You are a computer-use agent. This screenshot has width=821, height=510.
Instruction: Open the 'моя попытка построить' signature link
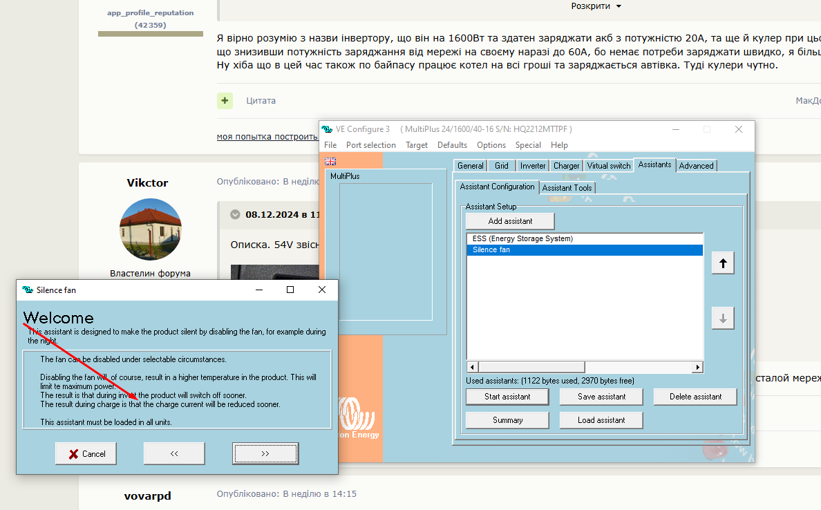click(267, 137)
